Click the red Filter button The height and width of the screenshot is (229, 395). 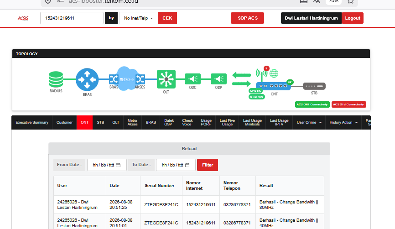(208, 165)
